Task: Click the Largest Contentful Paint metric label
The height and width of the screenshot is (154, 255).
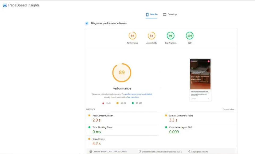Action: click(181, 116)
